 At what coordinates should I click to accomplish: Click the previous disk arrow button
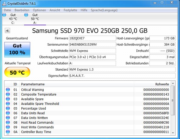pos(8,31)
